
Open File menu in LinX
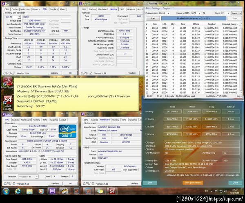point(148,9)
